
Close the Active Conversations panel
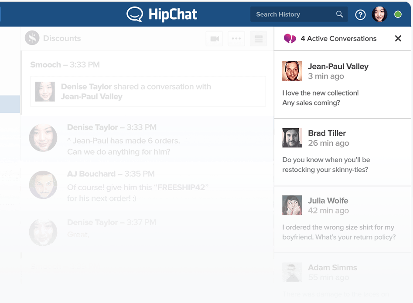click(398, 38)
